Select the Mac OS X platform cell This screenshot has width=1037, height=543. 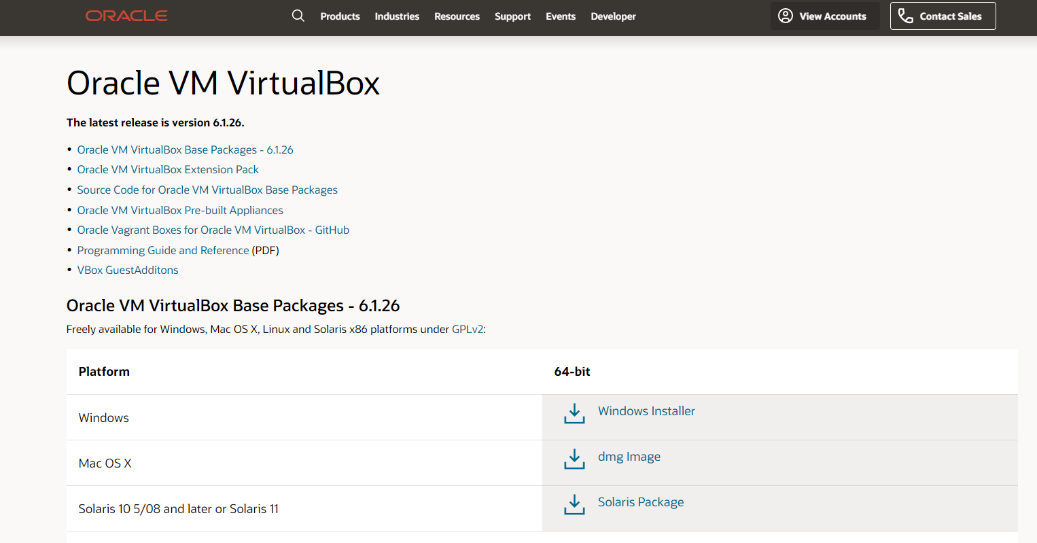tap(304, 463)
